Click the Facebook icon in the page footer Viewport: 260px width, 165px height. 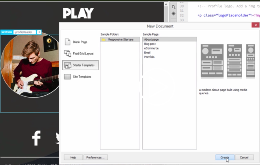tap(36, 138)
